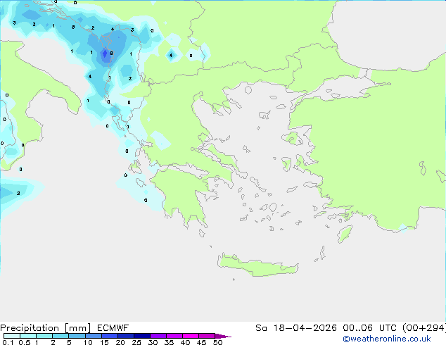Click the 0.5 to 1 mm legend swatch
Screen dimensions: 446x345
(28, 336)
